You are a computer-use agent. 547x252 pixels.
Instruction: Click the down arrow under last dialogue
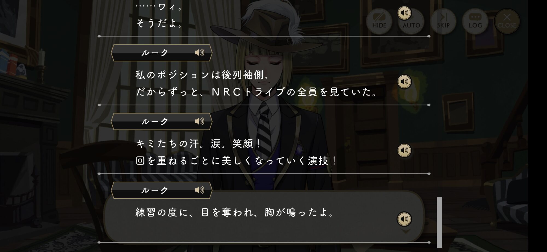click(x=406, y=231)
